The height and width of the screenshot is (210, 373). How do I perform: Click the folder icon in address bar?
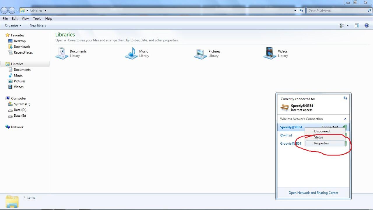[22, 10]
